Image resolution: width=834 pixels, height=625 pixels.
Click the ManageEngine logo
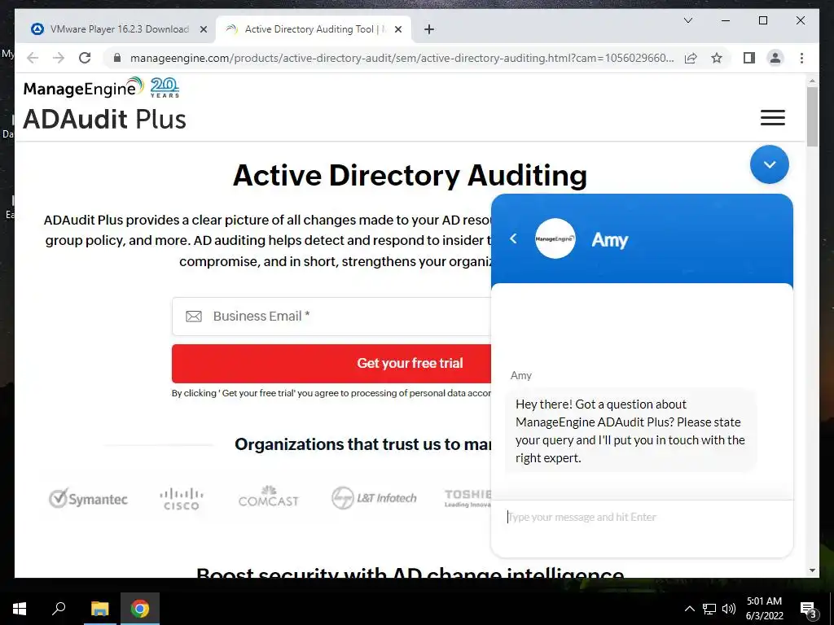point(84,88)
